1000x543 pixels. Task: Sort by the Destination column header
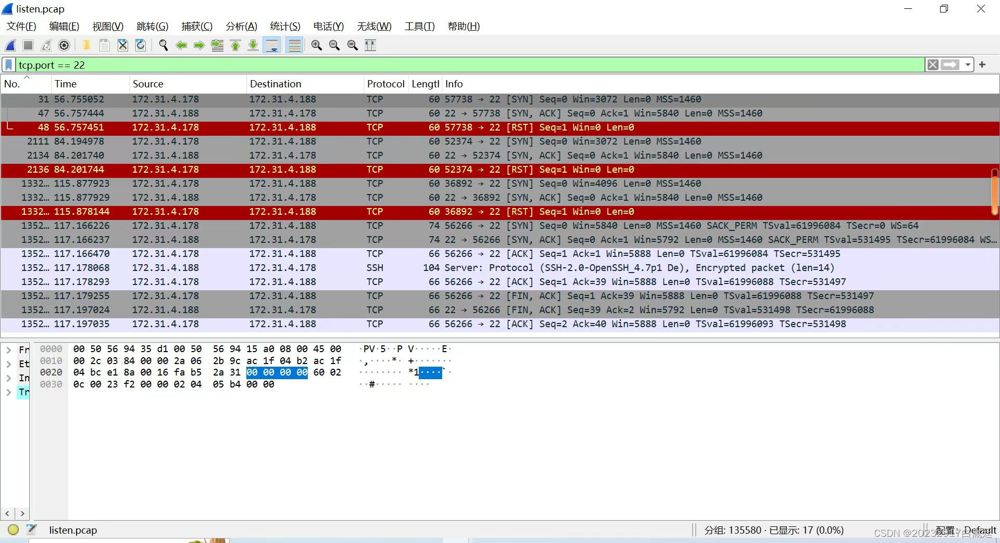tap(305, 84)
